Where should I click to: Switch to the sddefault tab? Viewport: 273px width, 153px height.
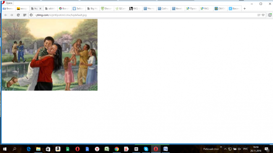(50, 8)
